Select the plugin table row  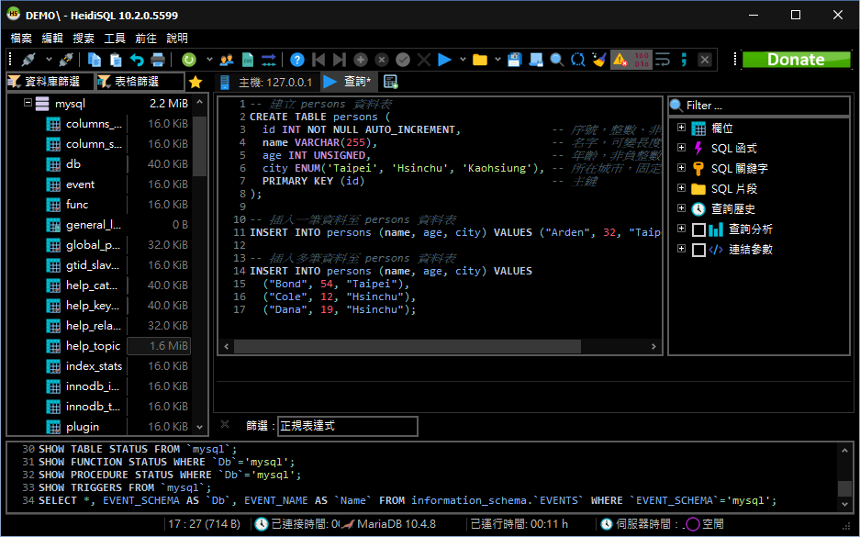click(x=117, y=427)
